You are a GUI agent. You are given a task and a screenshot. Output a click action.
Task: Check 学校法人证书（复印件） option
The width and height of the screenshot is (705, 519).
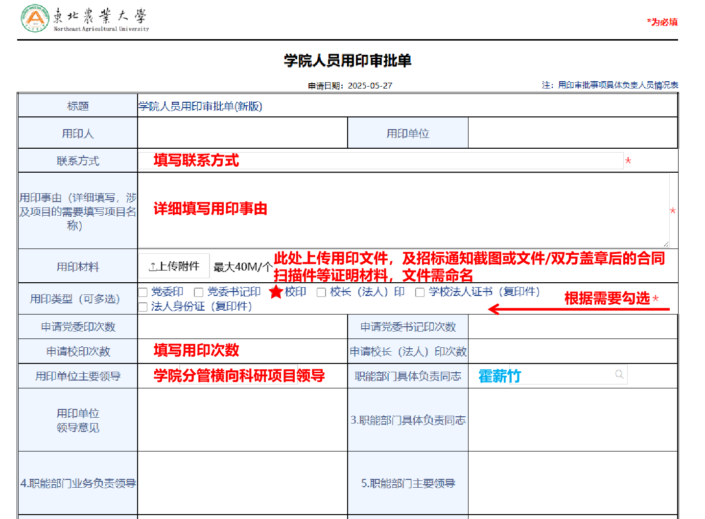[x=420, y=293]
